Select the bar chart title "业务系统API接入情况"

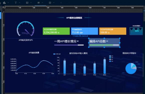(x=78, y=53)
